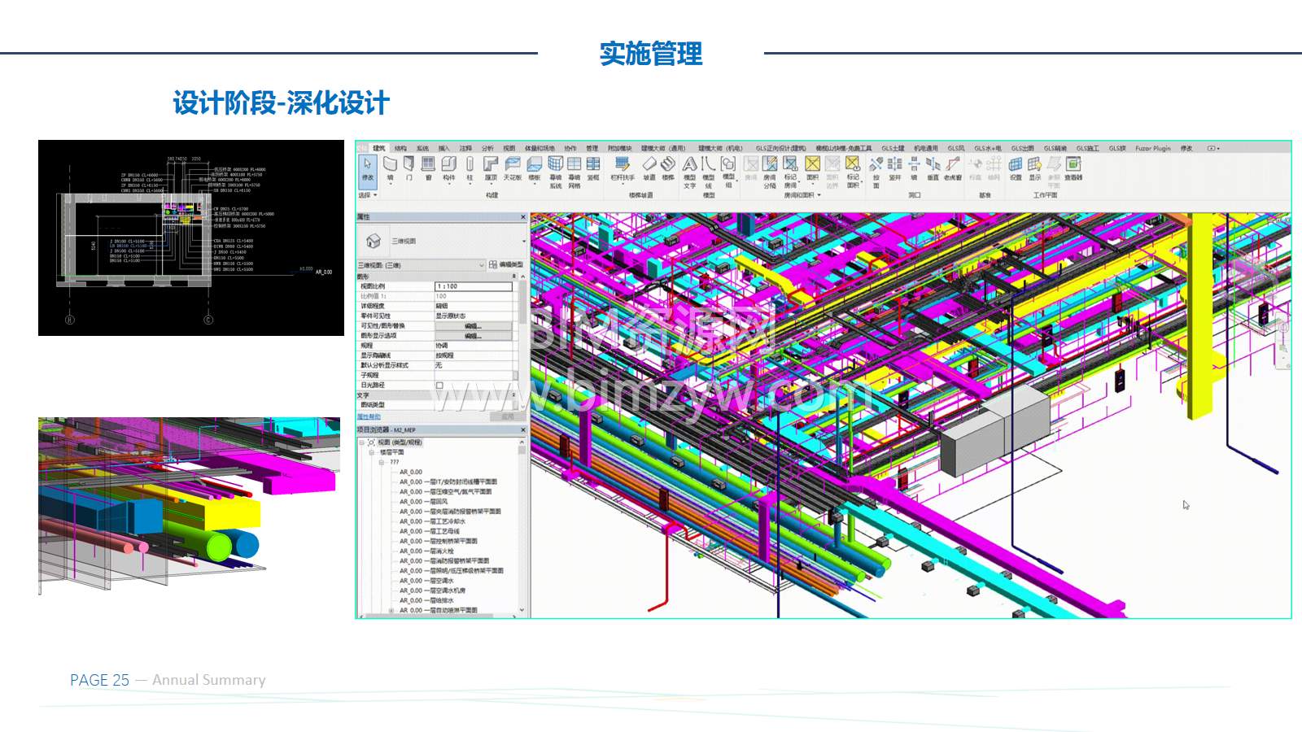
Task: Click the 编辑类型 button
Action: (x=505, y=265)
